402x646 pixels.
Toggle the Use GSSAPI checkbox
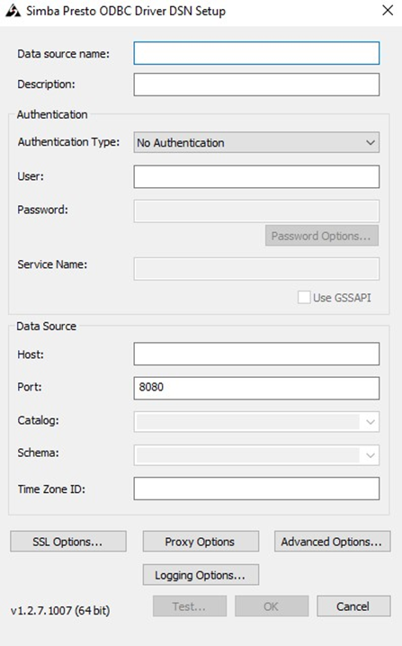304,298
